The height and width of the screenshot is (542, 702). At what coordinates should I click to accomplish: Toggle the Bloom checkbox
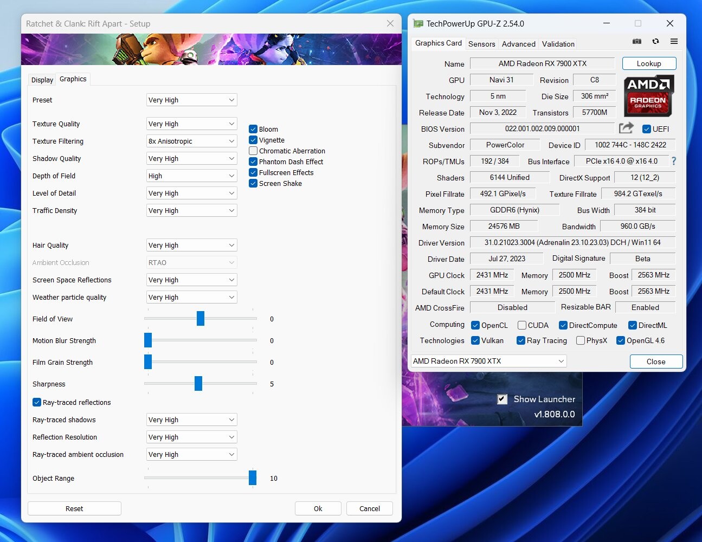click(253, 129)
